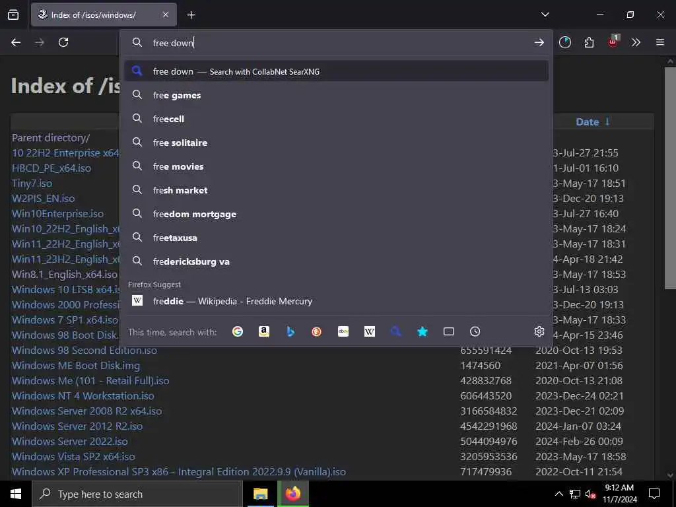Viewport: 676px width, 507px height.
Task: Download Windows Me (101 - Retail Full).iso
Action: point(90,381)
